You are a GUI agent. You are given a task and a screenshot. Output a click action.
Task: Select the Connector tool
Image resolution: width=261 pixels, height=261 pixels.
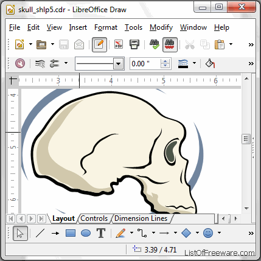tap(142, 233)
